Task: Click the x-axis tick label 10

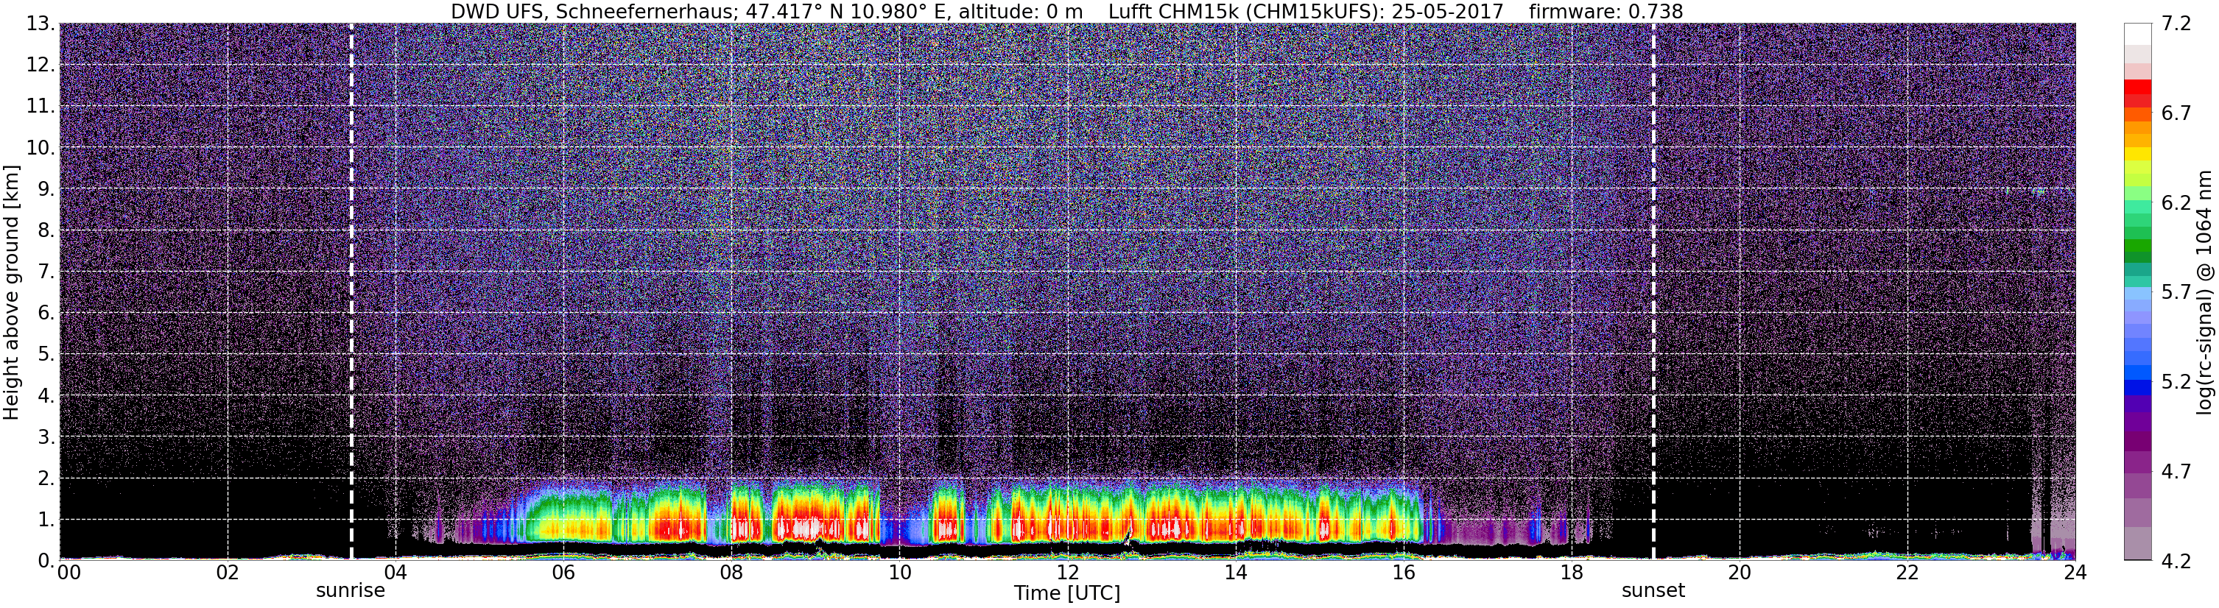Action: pyautogui.click(x=899, y=573)
